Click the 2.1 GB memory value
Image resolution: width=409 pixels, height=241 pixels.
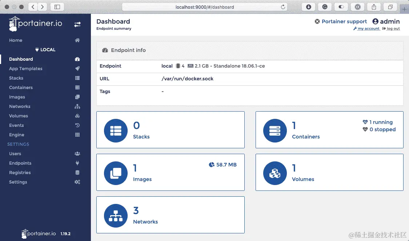coord(202,66)
